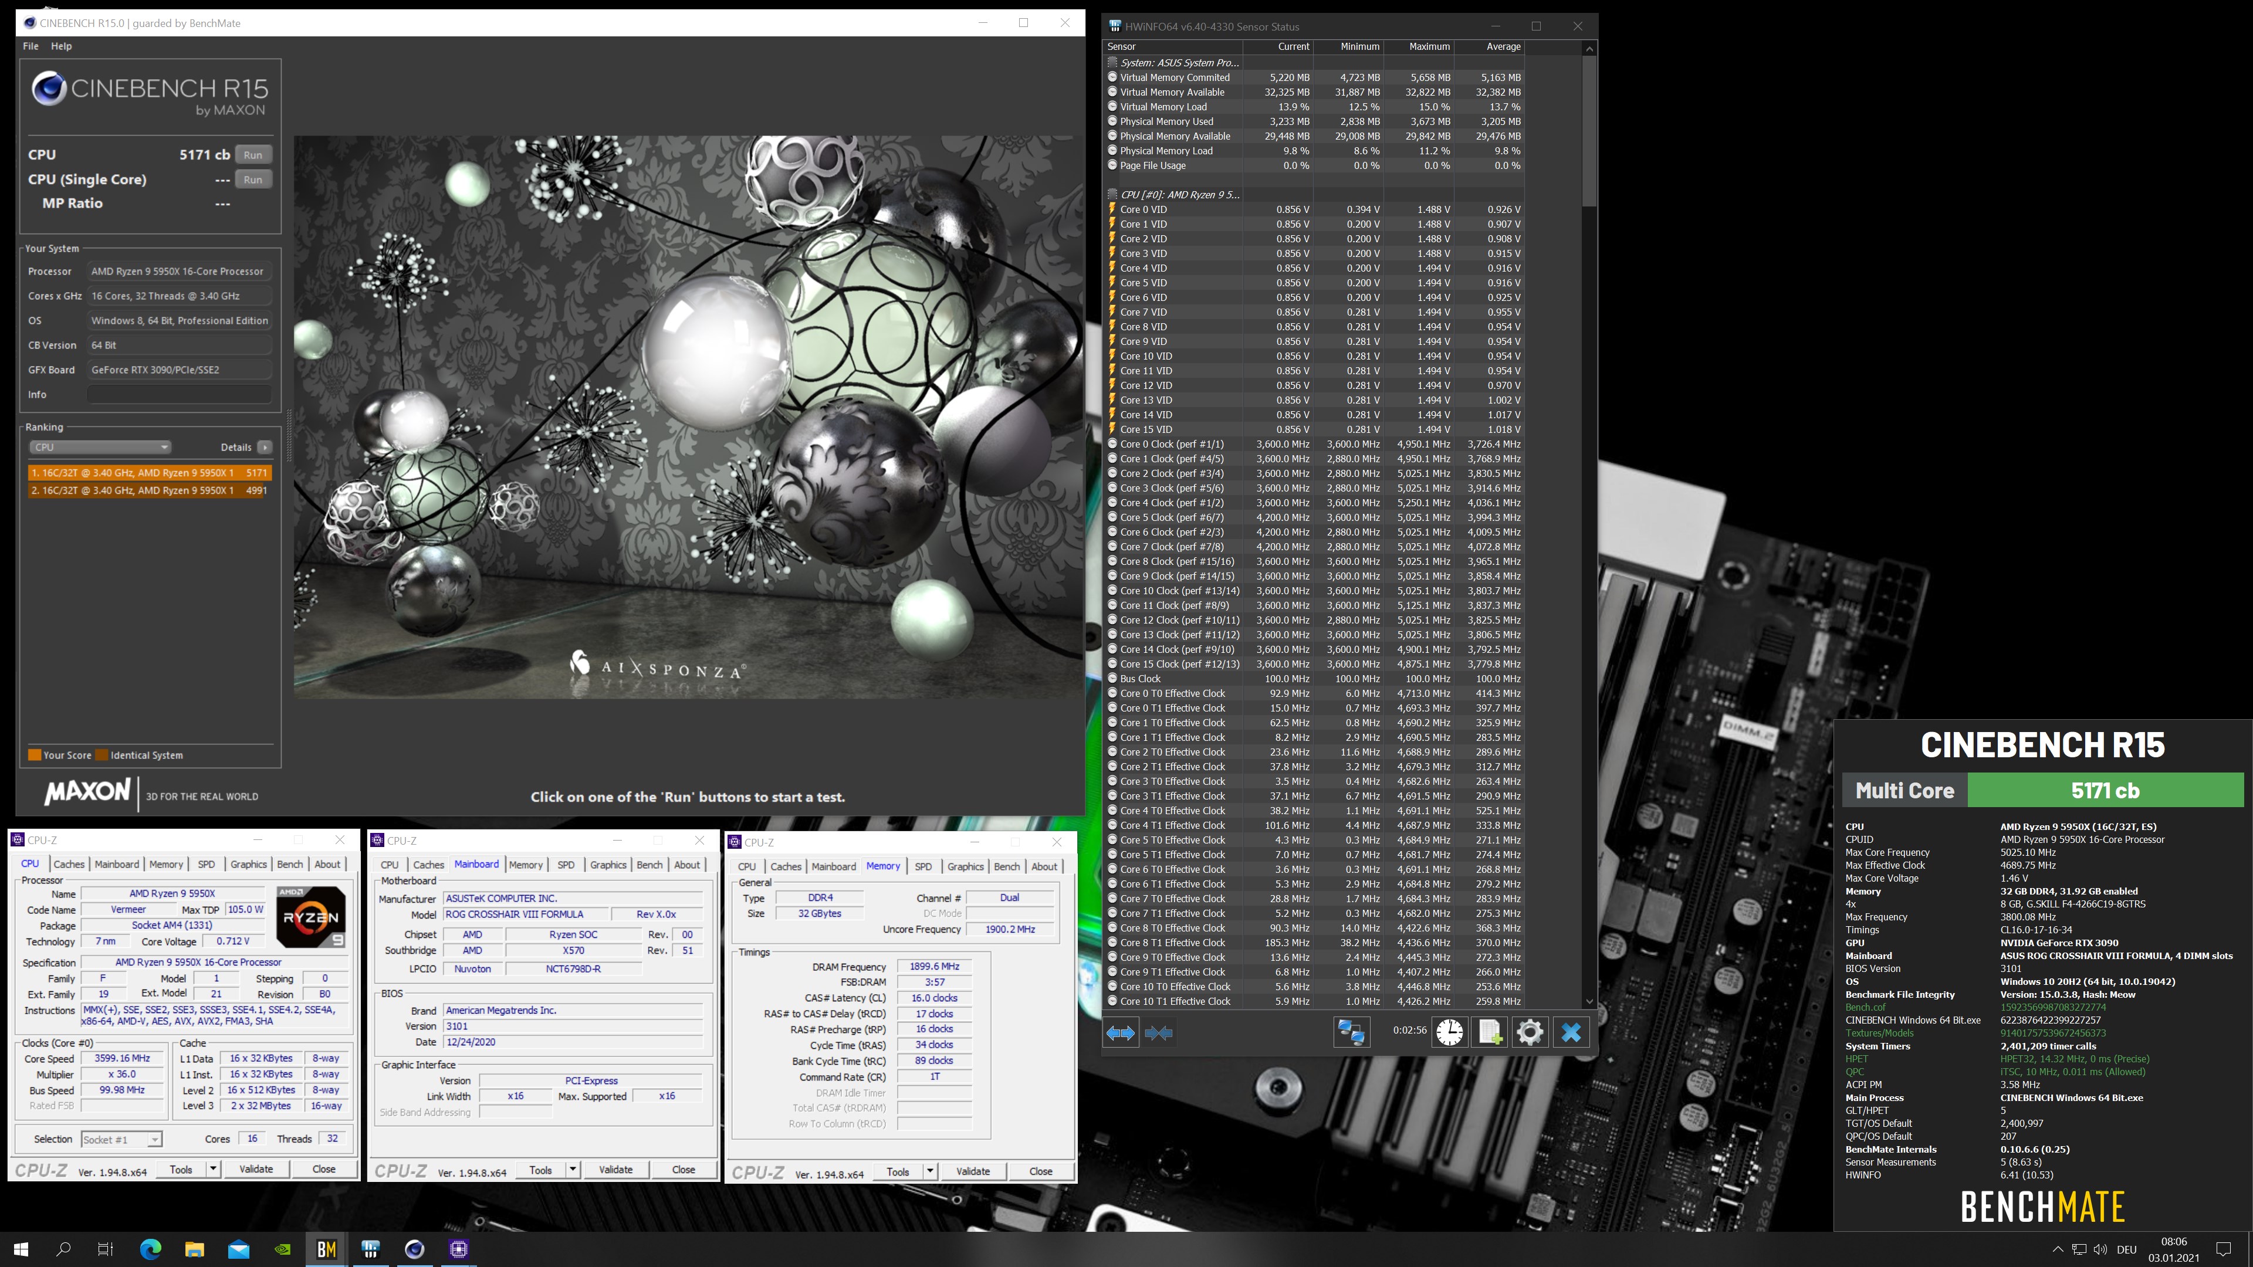Open the Windows Start menu
Viewport: 2253px width, 1267px height.
(21, 1249)
